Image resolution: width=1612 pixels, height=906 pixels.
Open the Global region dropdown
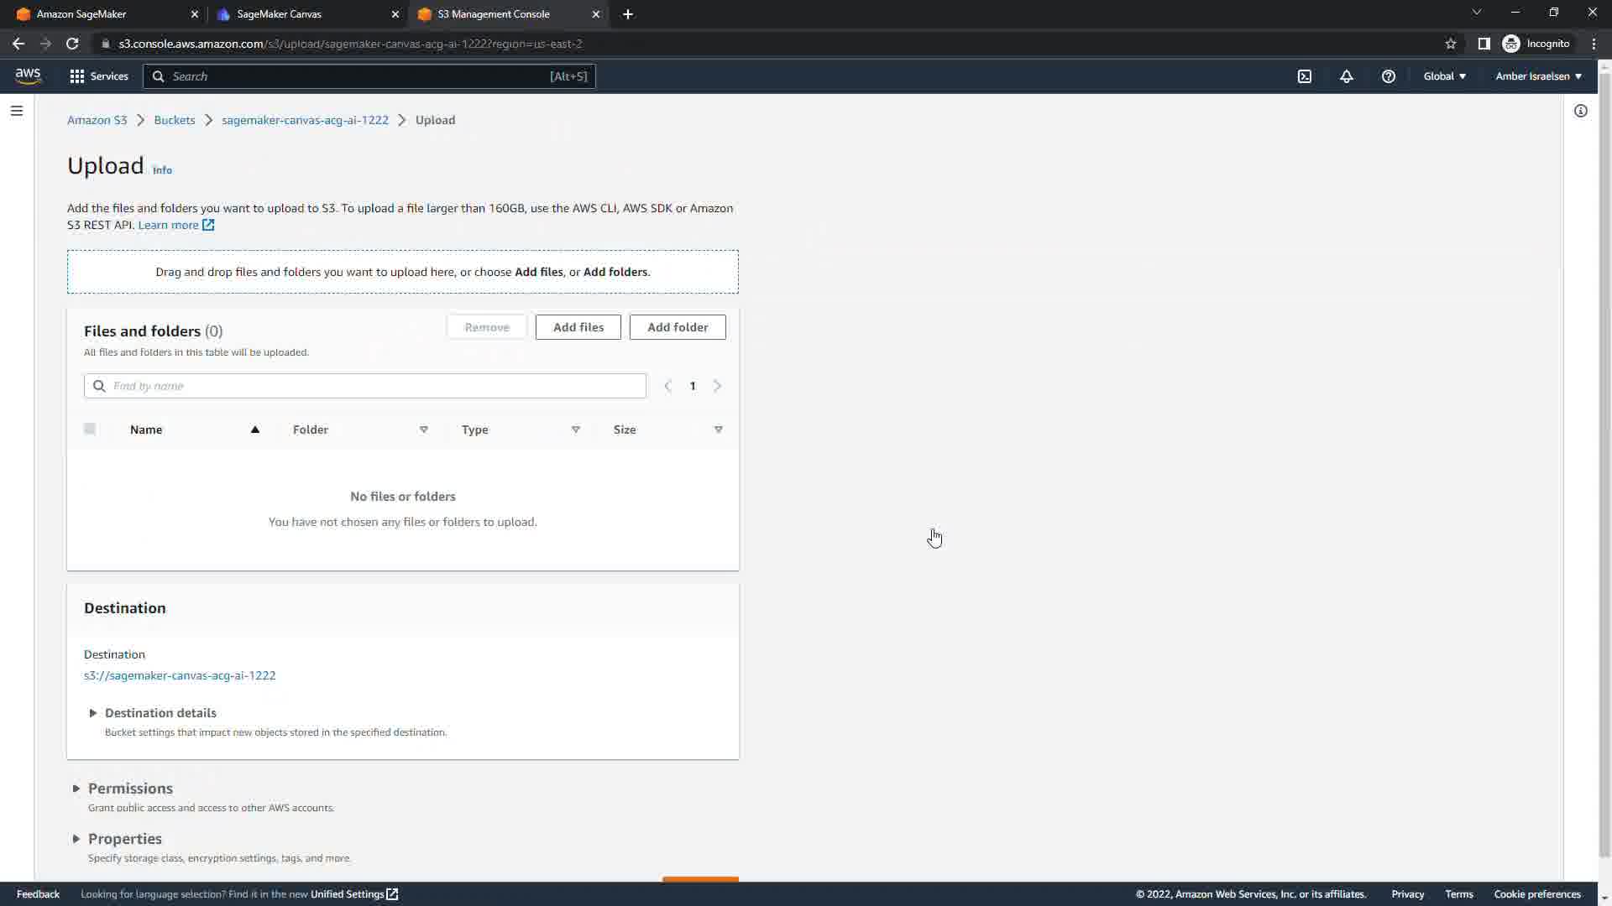1444,76
